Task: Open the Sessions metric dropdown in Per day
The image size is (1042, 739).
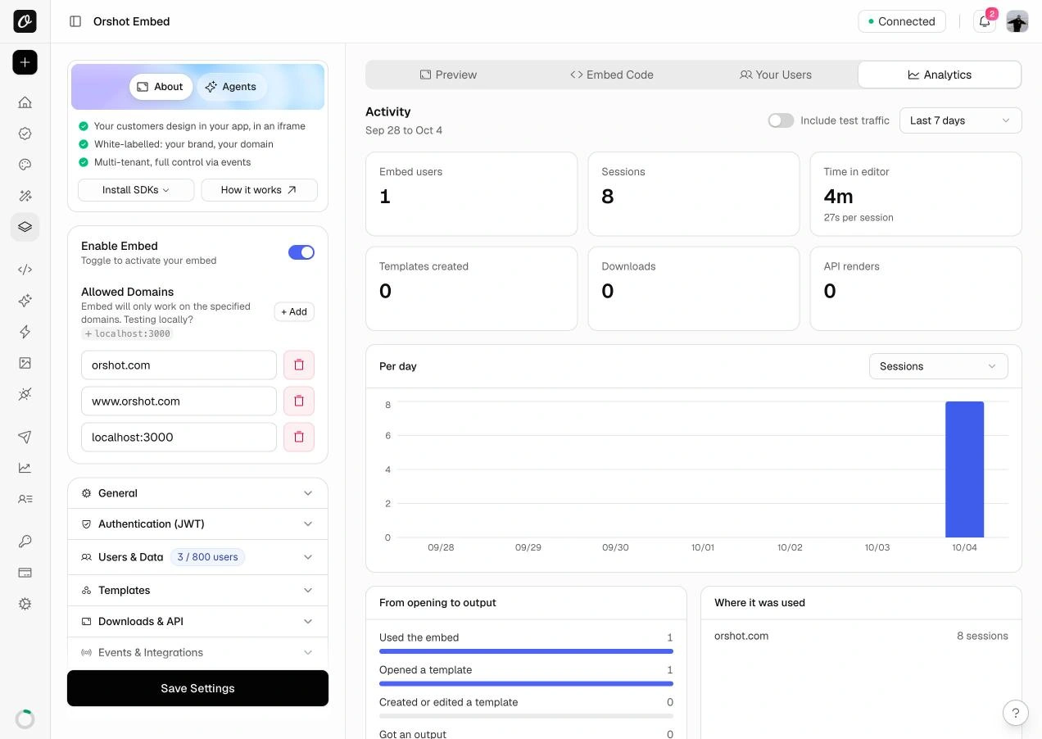Action: [x=938, y=366]
